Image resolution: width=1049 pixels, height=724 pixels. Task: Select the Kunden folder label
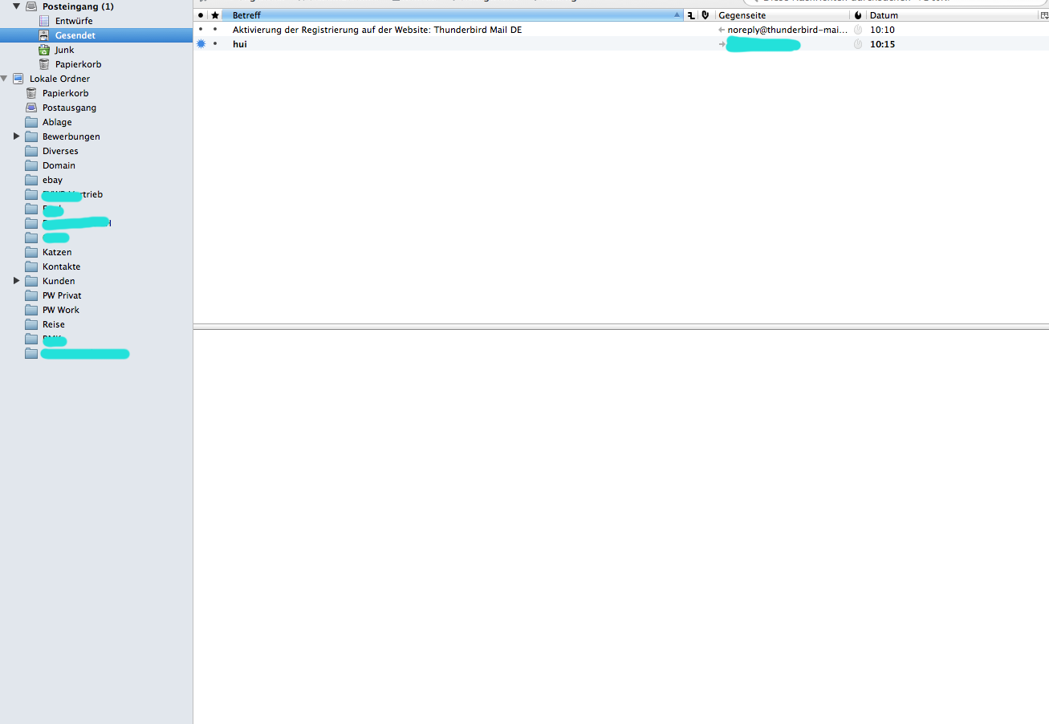pos(59,281)
